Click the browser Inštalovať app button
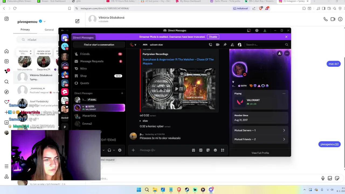This screenshot has height=194, width=345. click(x=240, y=8)
